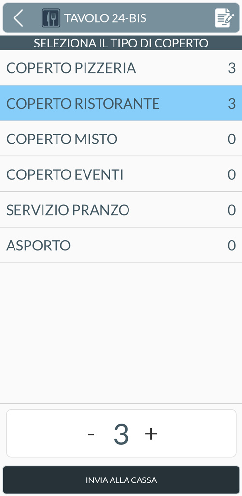Open the order notes edit icon
This screenshot has height=496, width=242.
225,18
